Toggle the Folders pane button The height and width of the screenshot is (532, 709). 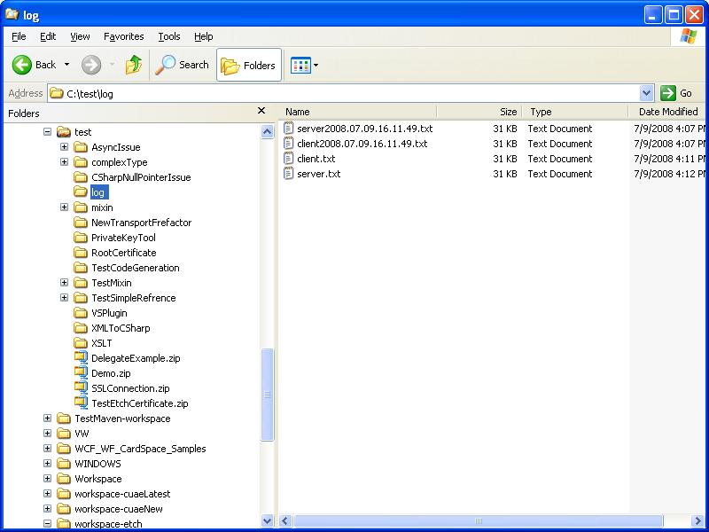[x=248, y=65]
